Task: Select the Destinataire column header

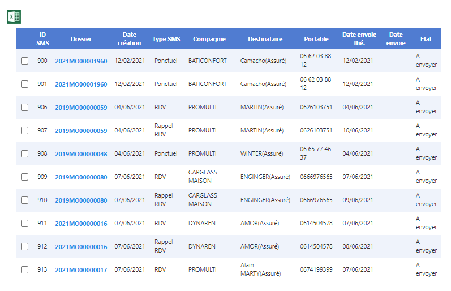Action: click(x=265, y=39)
